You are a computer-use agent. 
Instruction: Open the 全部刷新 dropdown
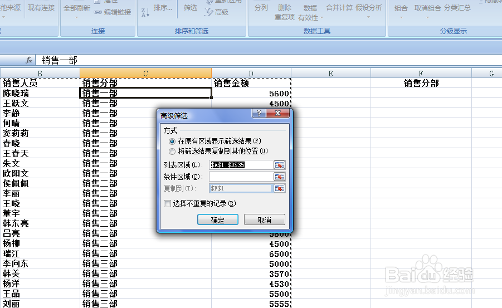(76, 17)
